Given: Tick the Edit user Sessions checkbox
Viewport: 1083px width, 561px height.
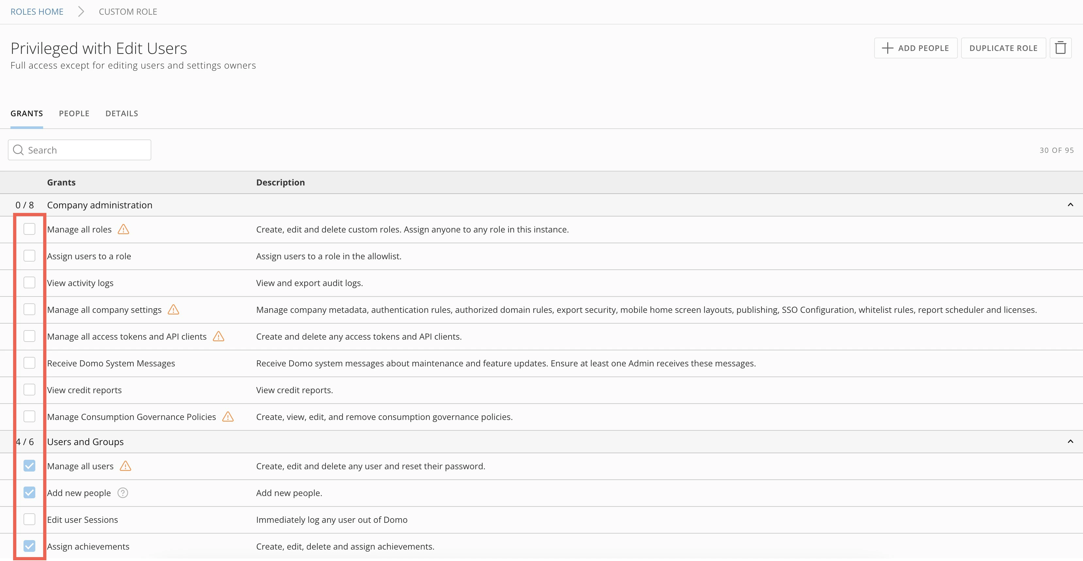Looking at the screenshot, I should (29, 520).
